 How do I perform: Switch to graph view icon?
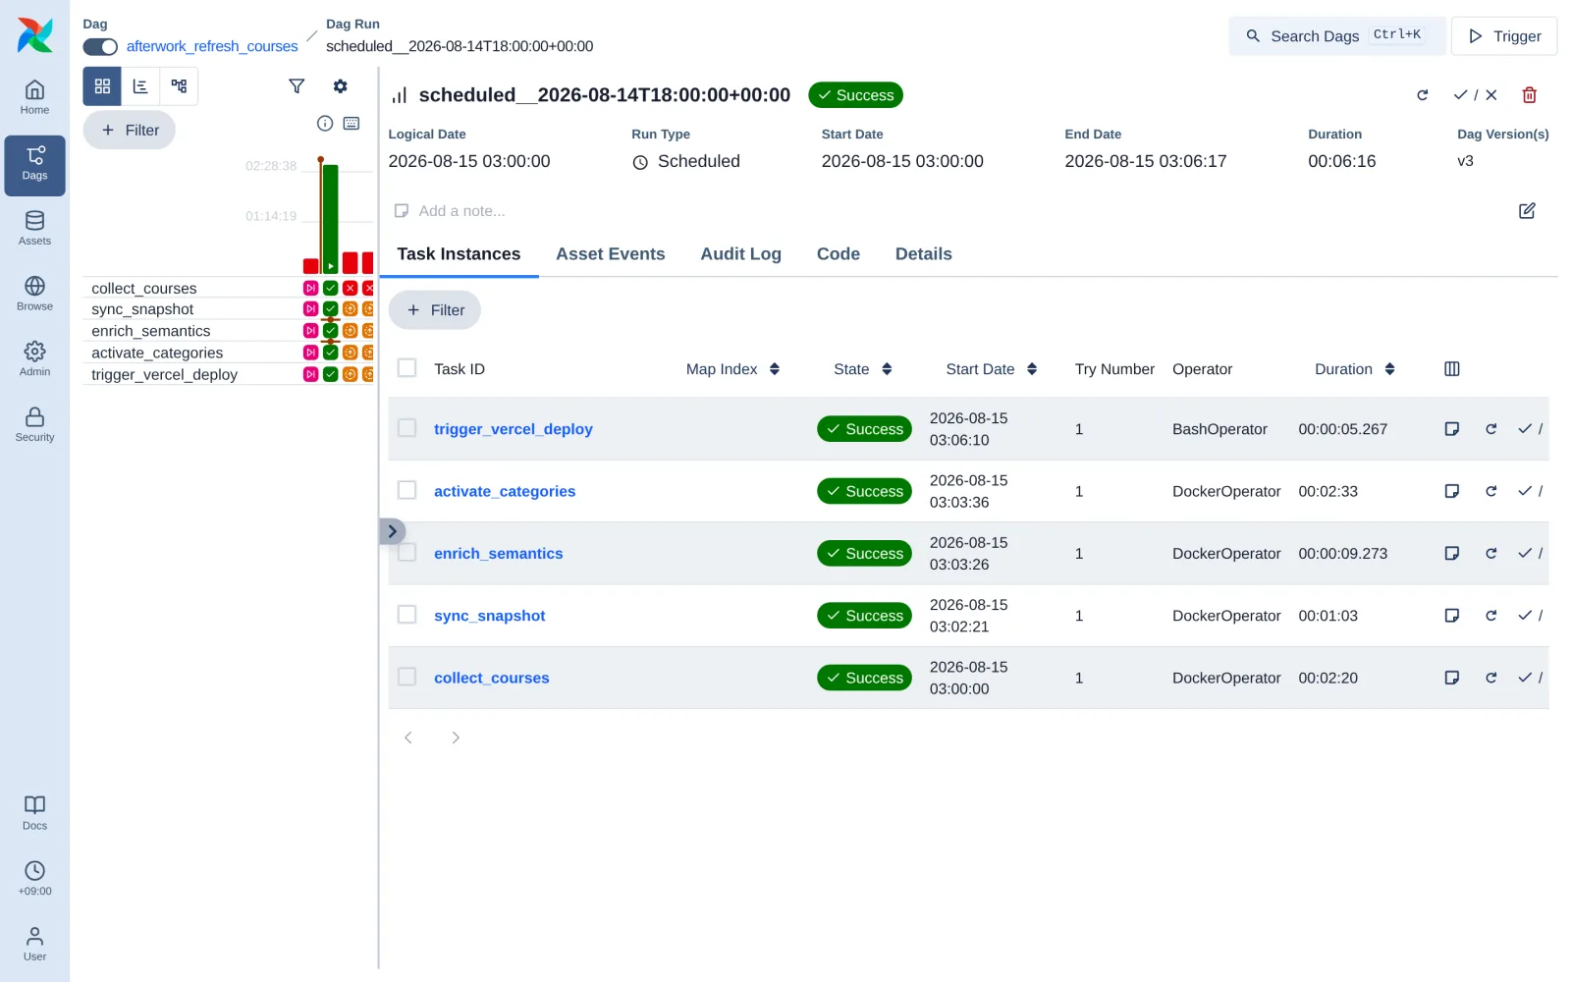coord(179,86)
